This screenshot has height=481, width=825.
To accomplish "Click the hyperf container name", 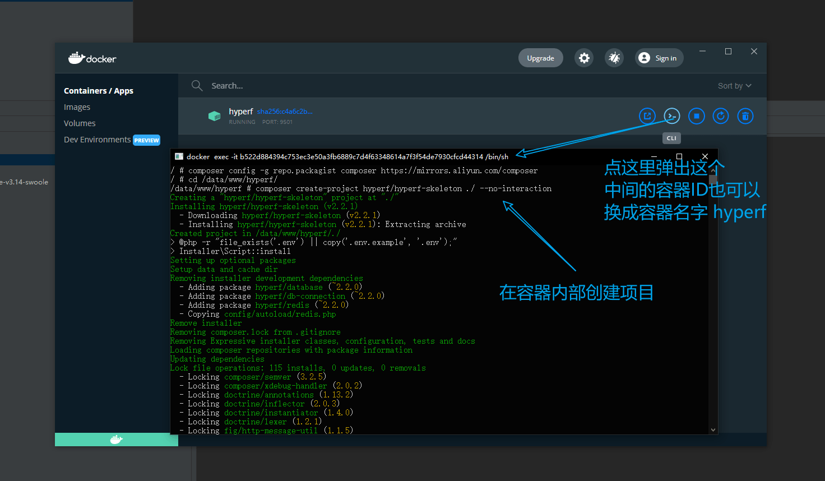I will (240, 112).
